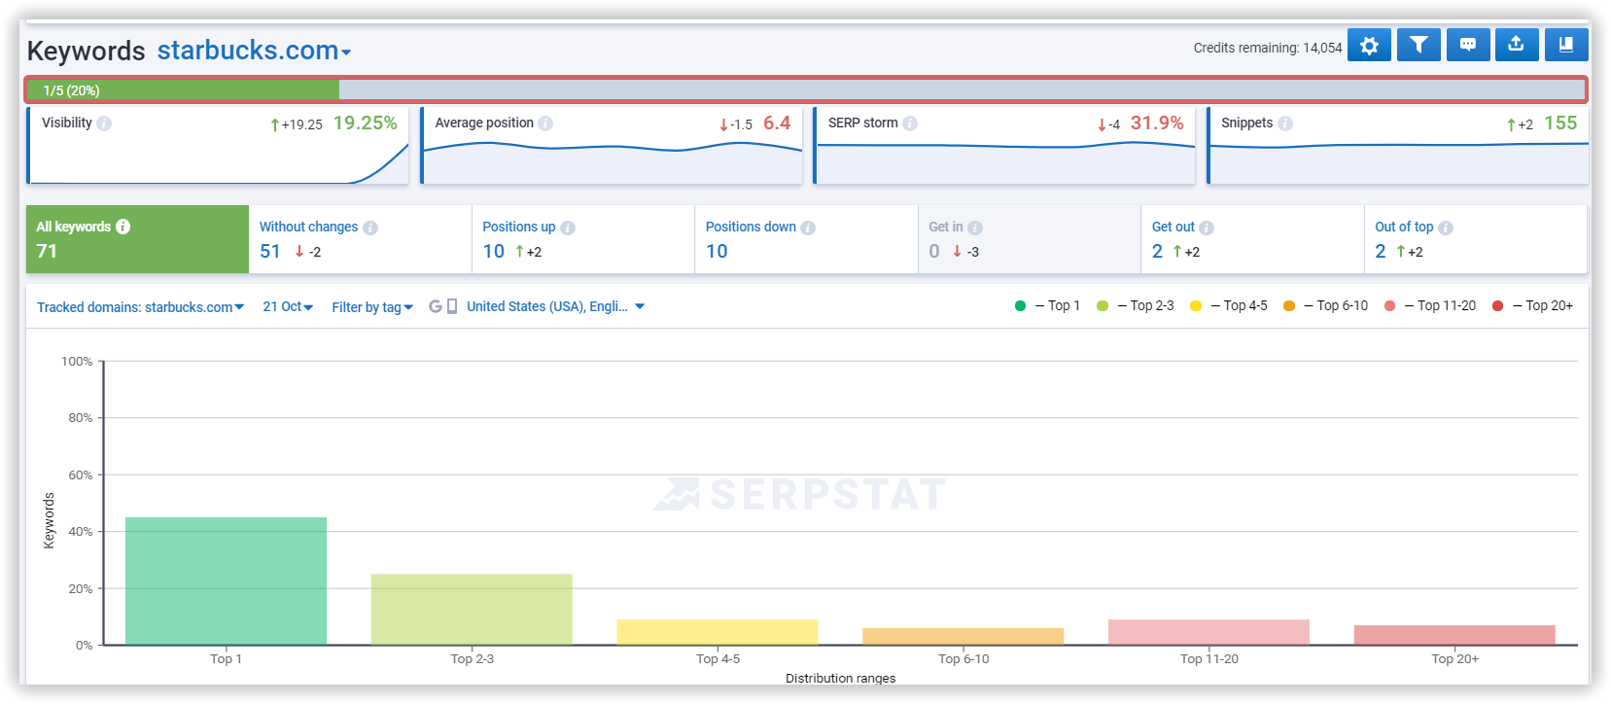Open the Snippets metric card
The width and height of the screenshot is (1611, 704).
click(x=1398, y=146)
